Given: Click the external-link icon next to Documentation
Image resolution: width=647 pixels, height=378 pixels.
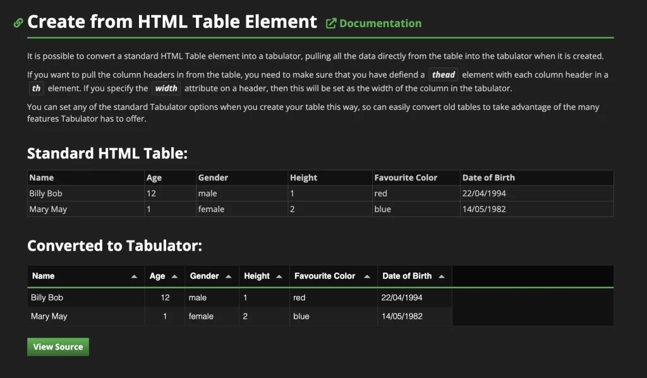Looking at the screenshot, I should (330, 22).
